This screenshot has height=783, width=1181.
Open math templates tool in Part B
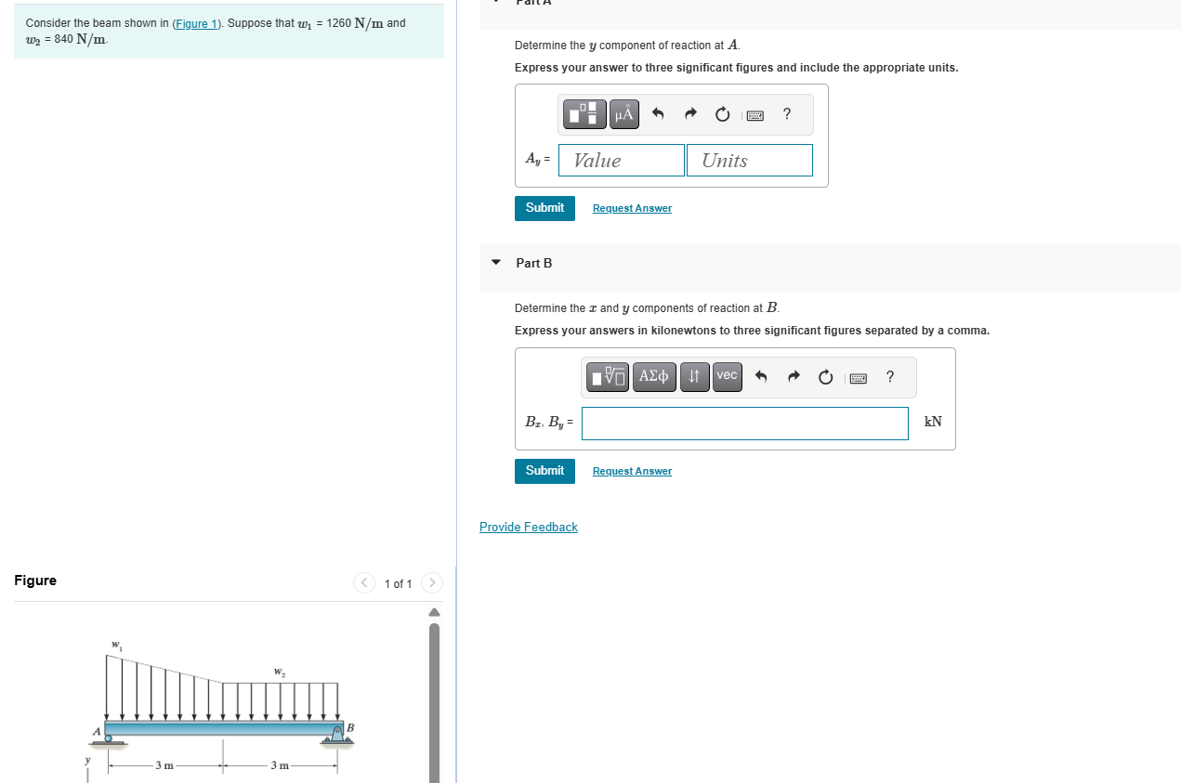pyautogui.click(x=609, y=376)
